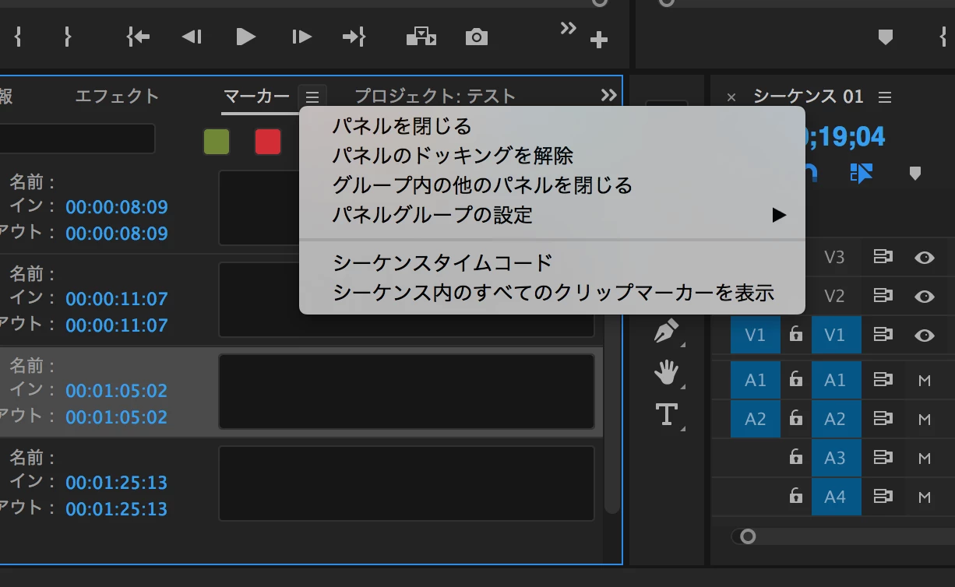The height and width of the screenshot is (587, 955).
Task: Step forward one frame
Action: [x=301, y=37]
